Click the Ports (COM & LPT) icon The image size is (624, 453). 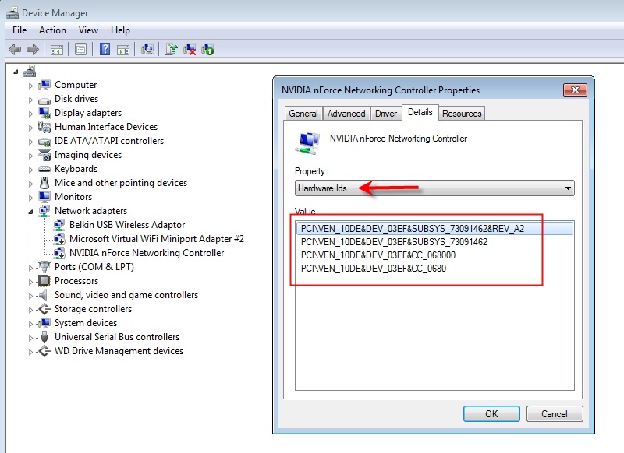tap(44, 267)
